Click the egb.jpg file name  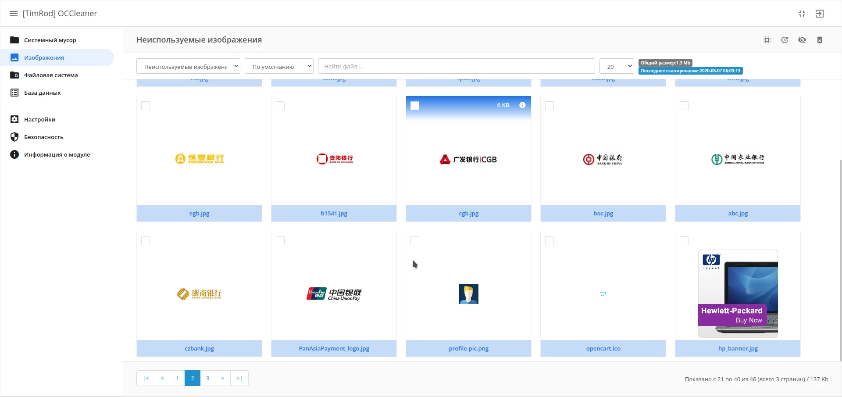tap(199, 213)
